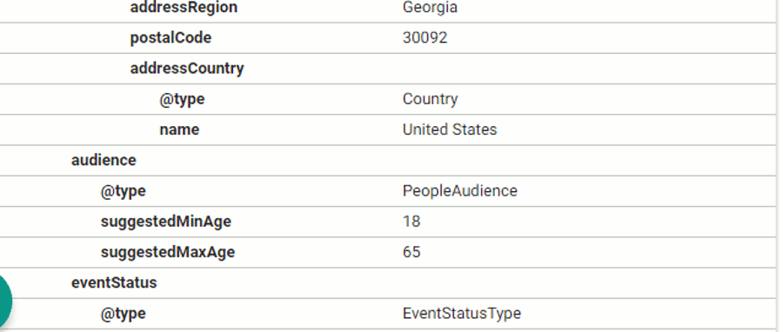
Task: Select the addressRegion property row
Action: click(x=388, y=9)
